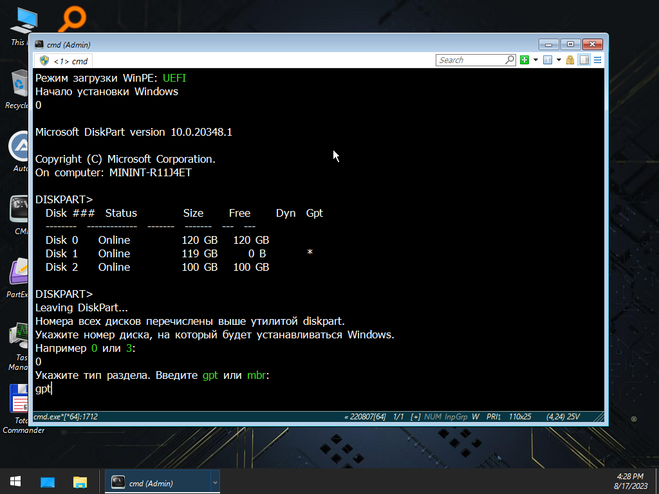Open the clock showing 4:28 PM
This screenshot has width=659, height=494.
pos(631,481)
